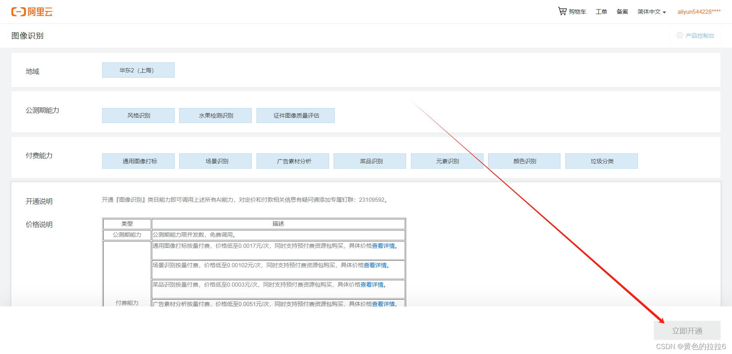The image size is (732, 354).
Task: Click 查看详情 link for 通用图像打标 pricing
Action: [x=383, y=246]
